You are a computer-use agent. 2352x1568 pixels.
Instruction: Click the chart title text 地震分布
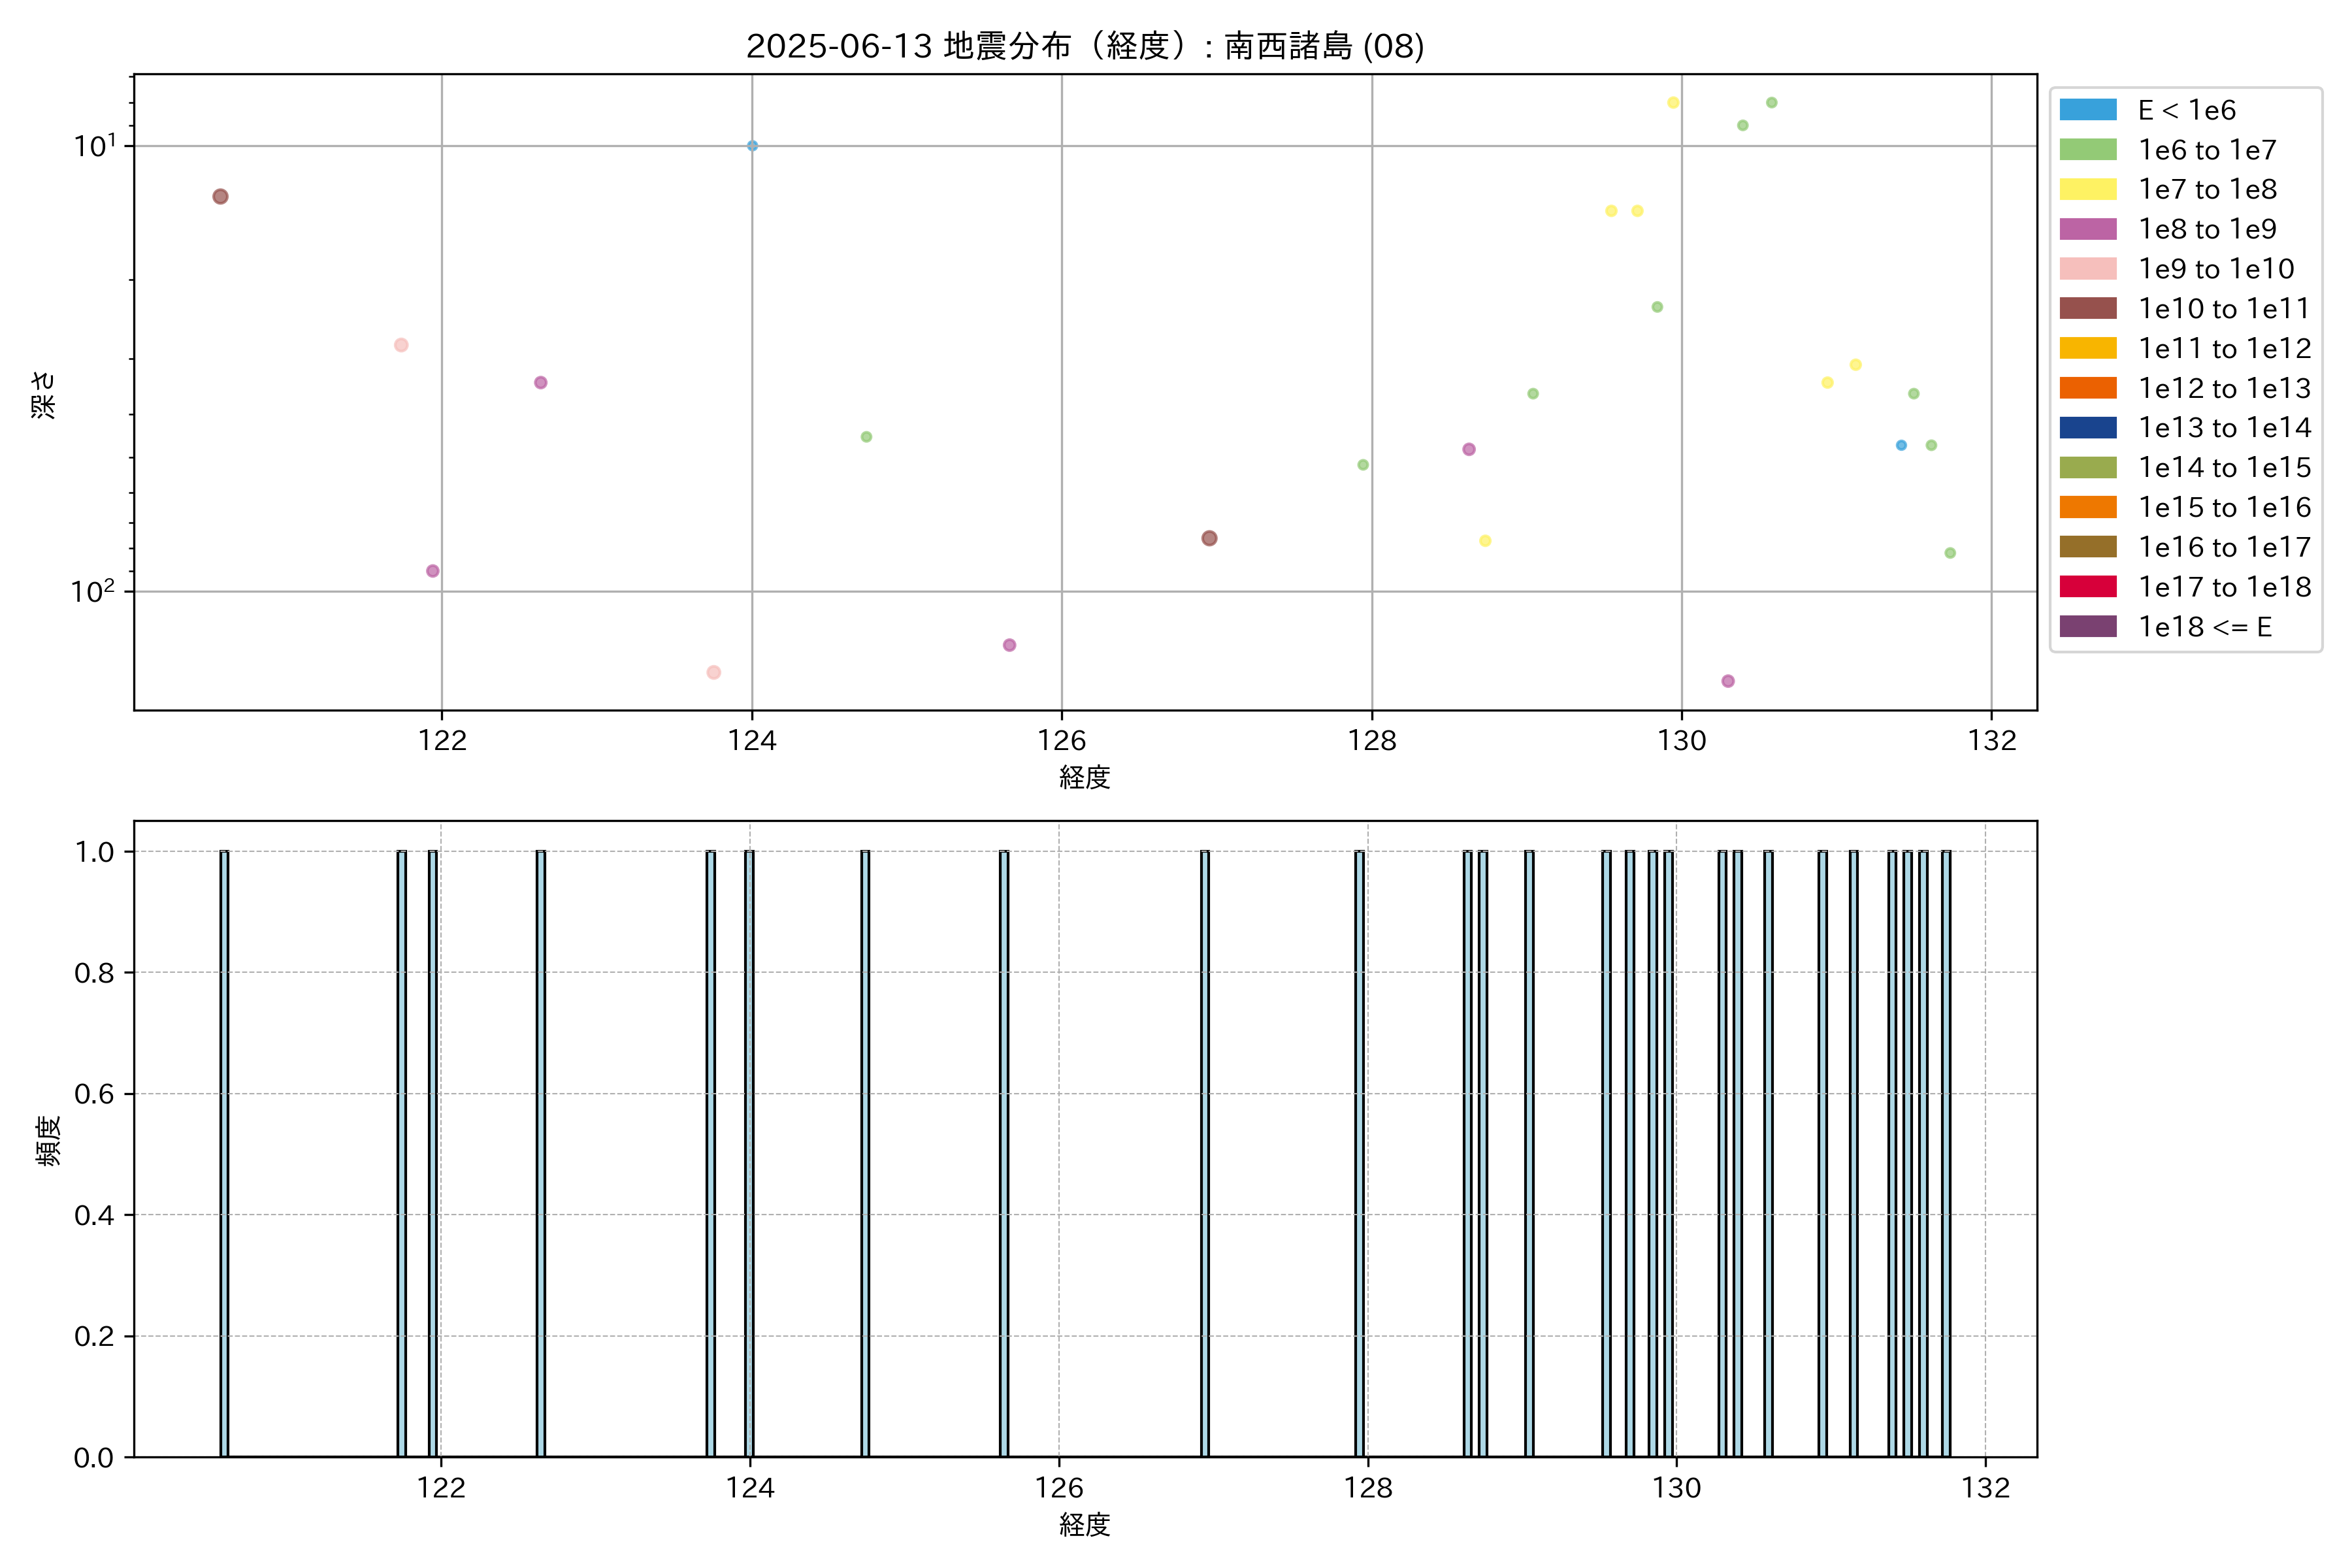pos(1007,46)
